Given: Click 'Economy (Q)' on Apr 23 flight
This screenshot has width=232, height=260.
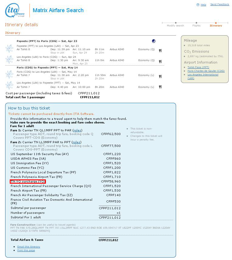Looking at the screenshot, I should coord(147,49).
